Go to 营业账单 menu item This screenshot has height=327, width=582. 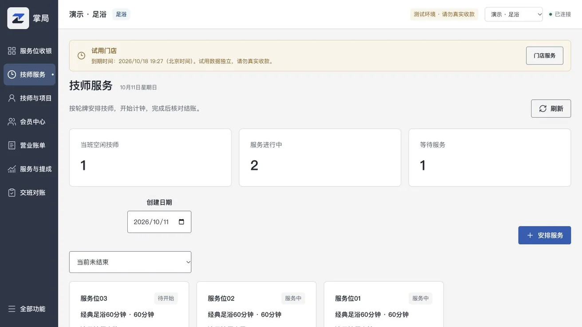[29, 145]
